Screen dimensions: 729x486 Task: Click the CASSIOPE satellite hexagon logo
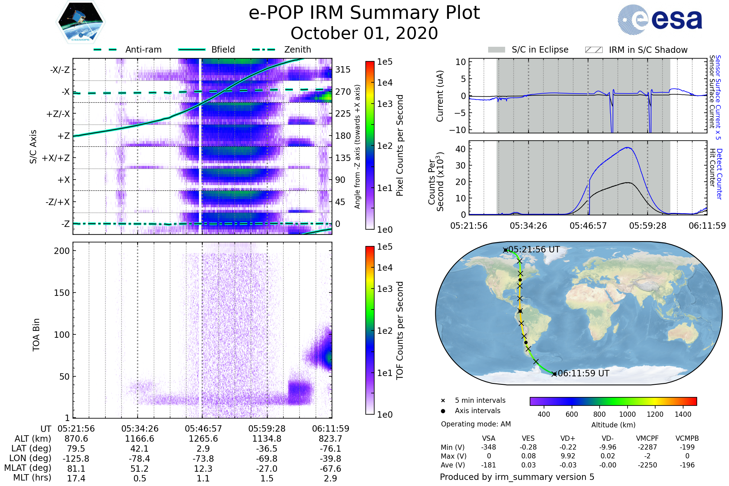pyautogui.click(x=80, y=22)
